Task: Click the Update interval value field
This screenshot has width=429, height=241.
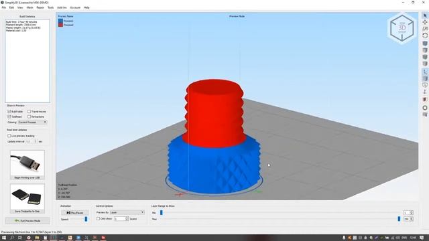Action: click(x=29, y=141)
